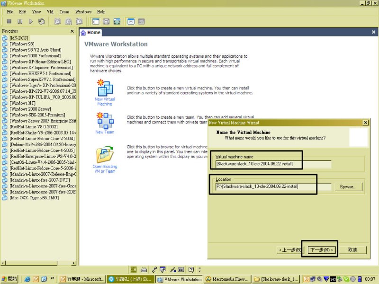Select [RedHat-Linux-Fedora-Core-4-2005] favorite
This screenshot has height=284, width=379.
(42, 151)
